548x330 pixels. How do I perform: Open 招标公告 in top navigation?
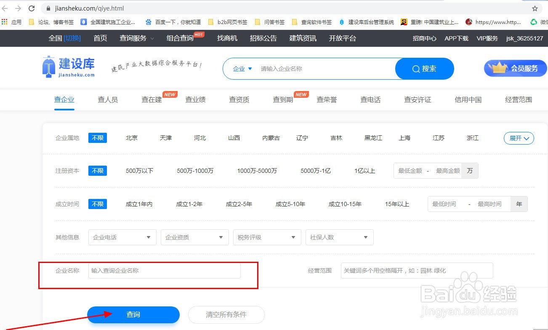point(263,38)
